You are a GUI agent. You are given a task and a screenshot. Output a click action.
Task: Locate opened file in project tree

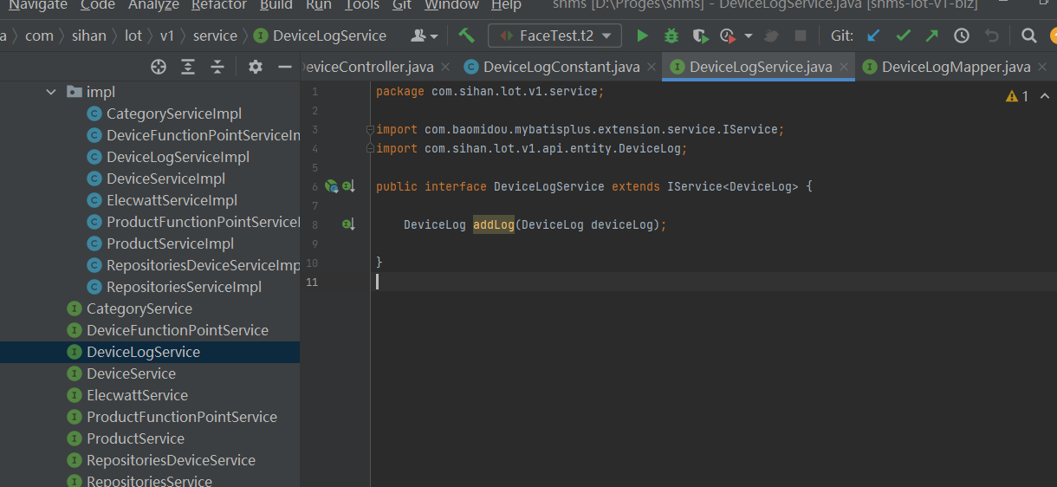click(159, 67)
